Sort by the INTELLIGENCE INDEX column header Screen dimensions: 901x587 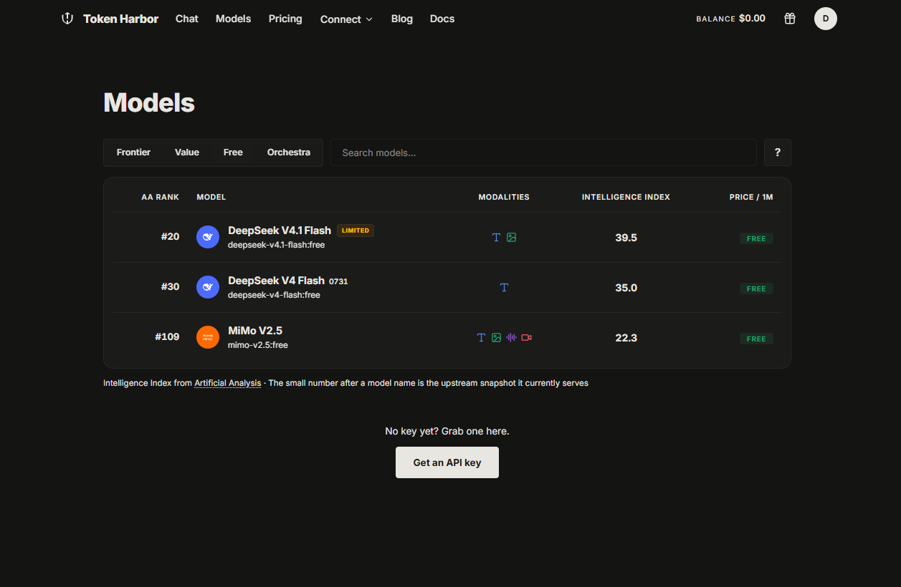point(626,197)
